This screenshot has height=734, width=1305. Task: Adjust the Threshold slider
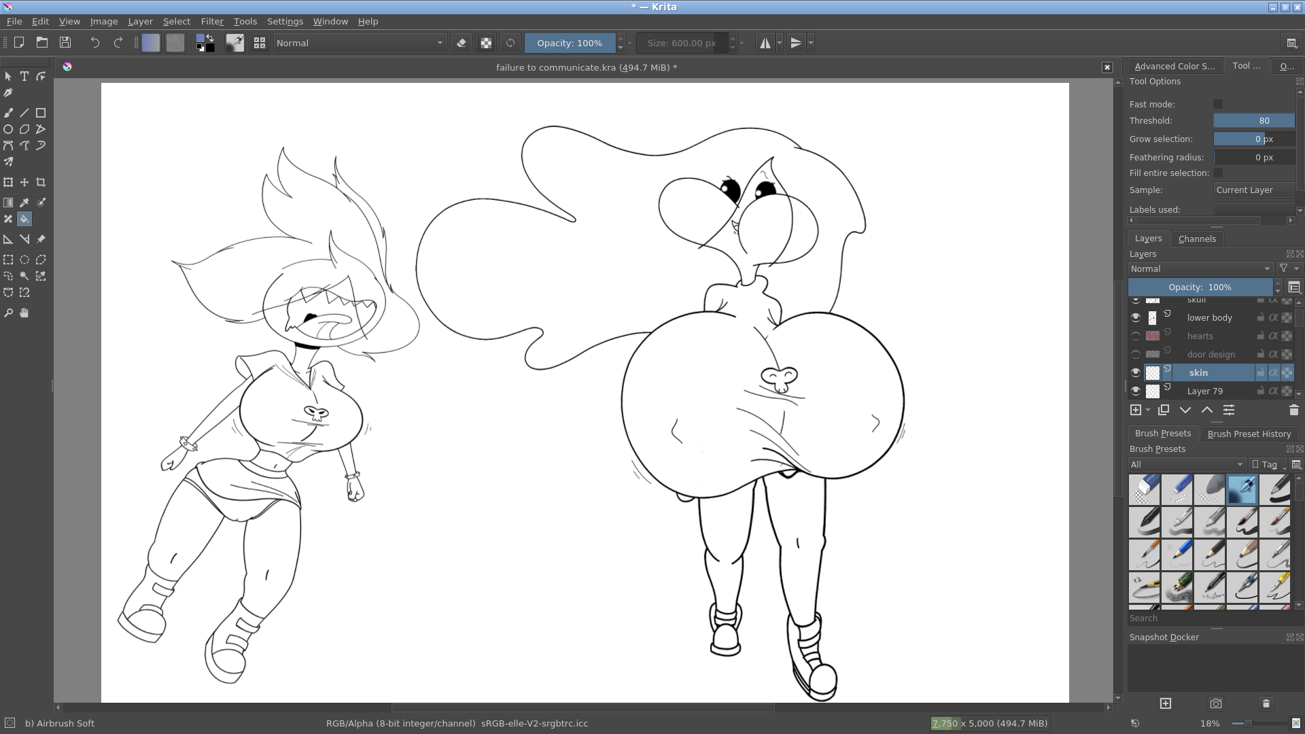click(1254, 120)
